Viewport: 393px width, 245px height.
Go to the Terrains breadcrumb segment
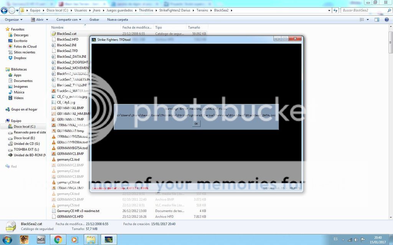point(202,10)
